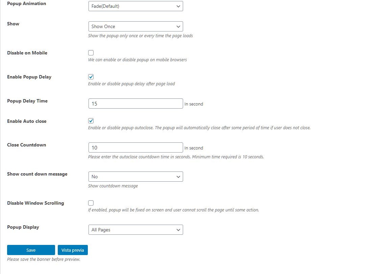Uncheck the Enable Auto close checkbox
375x274 pixels.
point(91,121)
